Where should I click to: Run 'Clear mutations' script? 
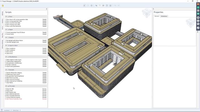point(10,50)
